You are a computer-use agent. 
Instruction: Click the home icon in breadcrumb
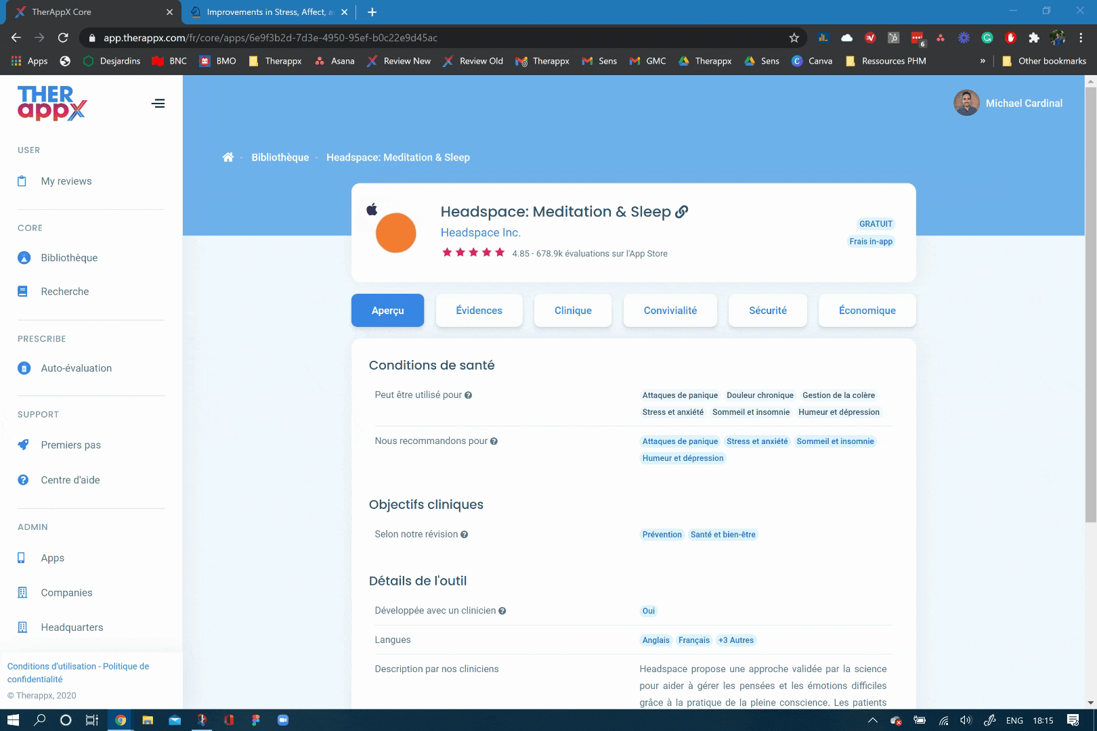coord(228,157)
